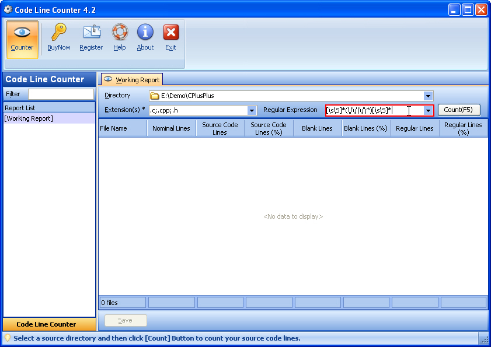
Task: Click the folder icon in Directory field
Action: 155,96
